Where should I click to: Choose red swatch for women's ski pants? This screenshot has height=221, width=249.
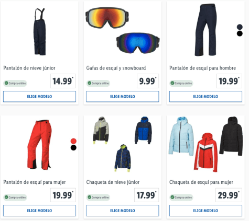point(73,141)
